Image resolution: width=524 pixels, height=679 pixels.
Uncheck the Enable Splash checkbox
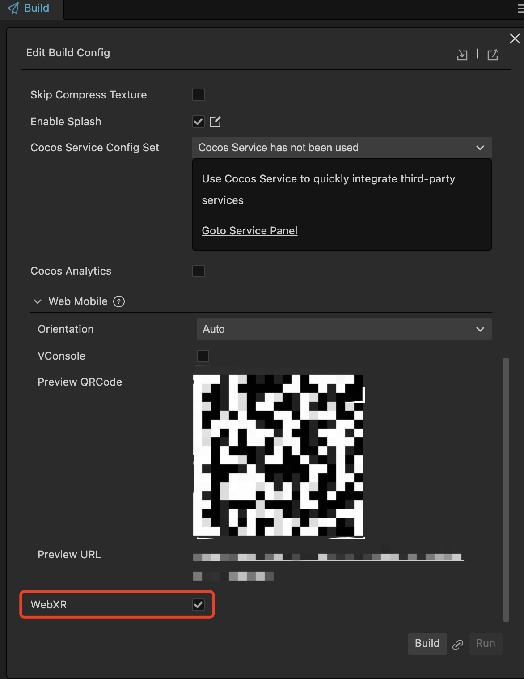coord(199,122)
